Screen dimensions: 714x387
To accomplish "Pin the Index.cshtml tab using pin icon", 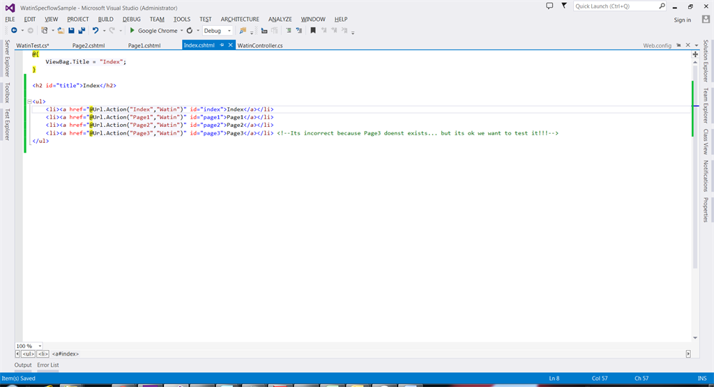I will coord(222,45).
